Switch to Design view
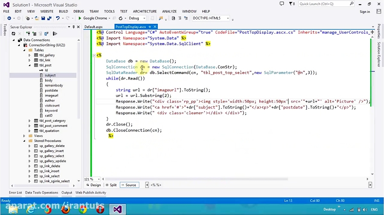The width and height of the screenshot is (384, 215). pyautogui.click(x=93, y=185)
